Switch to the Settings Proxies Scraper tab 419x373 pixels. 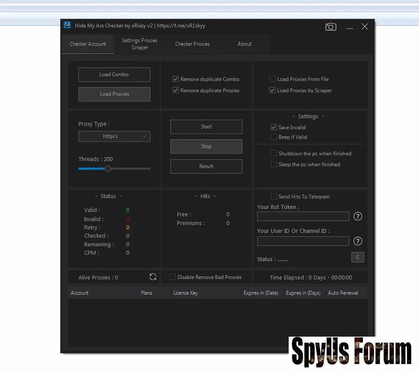pyautogui.click(x=140, y=44)
